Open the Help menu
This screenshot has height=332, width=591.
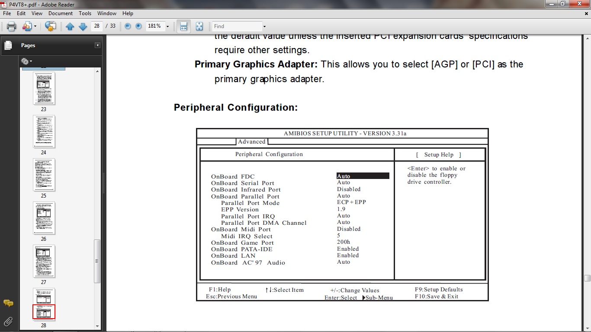pos(128,13)
